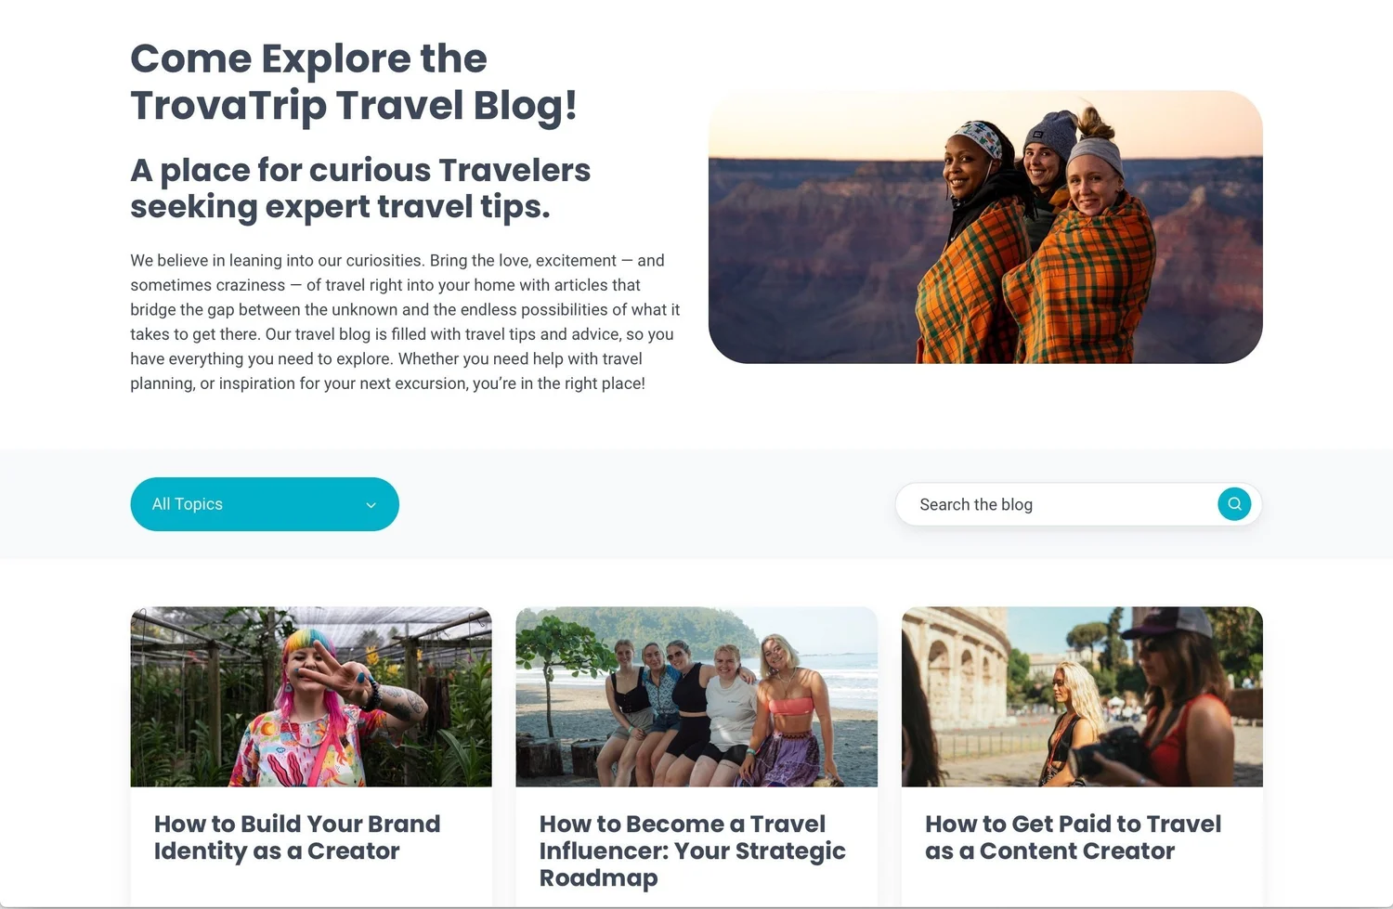
Task: Click the curious Travelers subheading
Action: coord(360,188)
